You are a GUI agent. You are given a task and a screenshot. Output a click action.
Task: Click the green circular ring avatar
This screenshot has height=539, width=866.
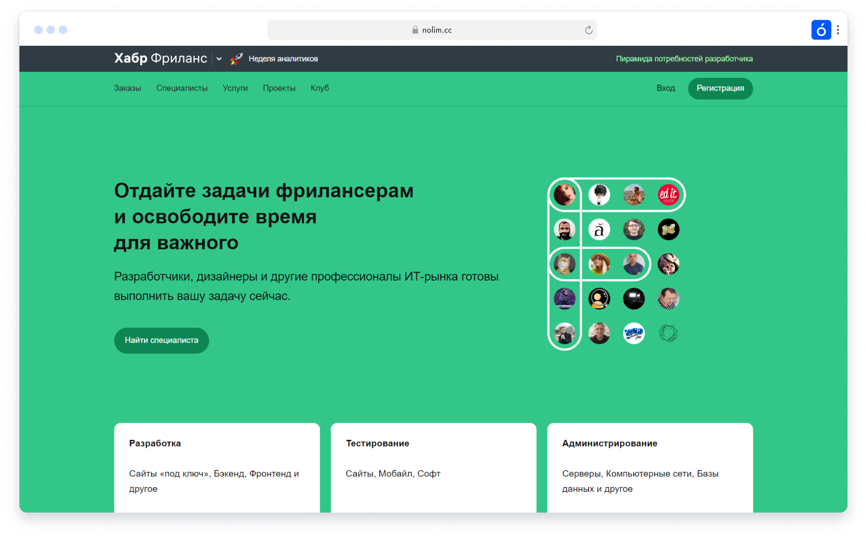pos(668,333)
